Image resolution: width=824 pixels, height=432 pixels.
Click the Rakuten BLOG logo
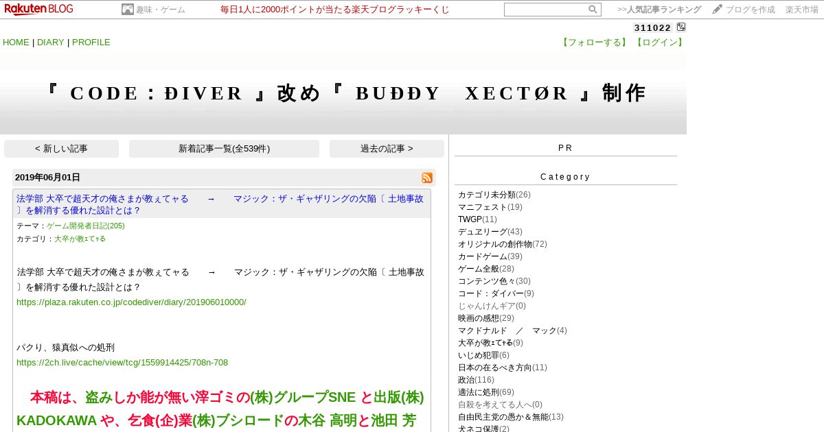coord(38,9)
